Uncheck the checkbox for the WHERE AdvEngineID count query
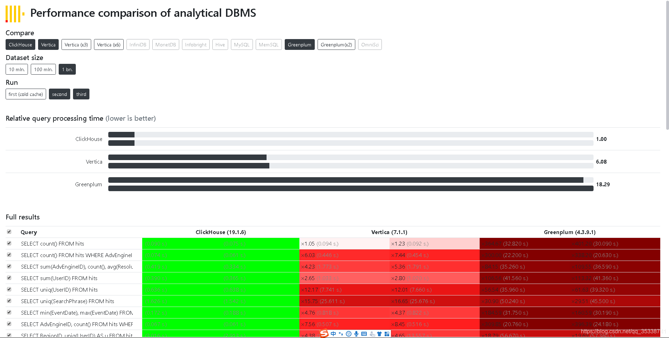 click(9, 255)
